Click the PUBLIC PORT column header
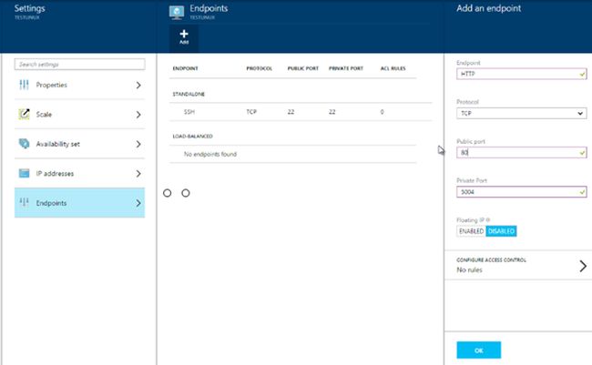The height and width of the screenshot is (365, 592). [x=302, y=68]
